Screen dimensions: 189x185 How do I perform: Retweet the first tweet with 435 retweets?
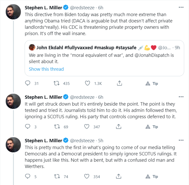tap(57, 83)
